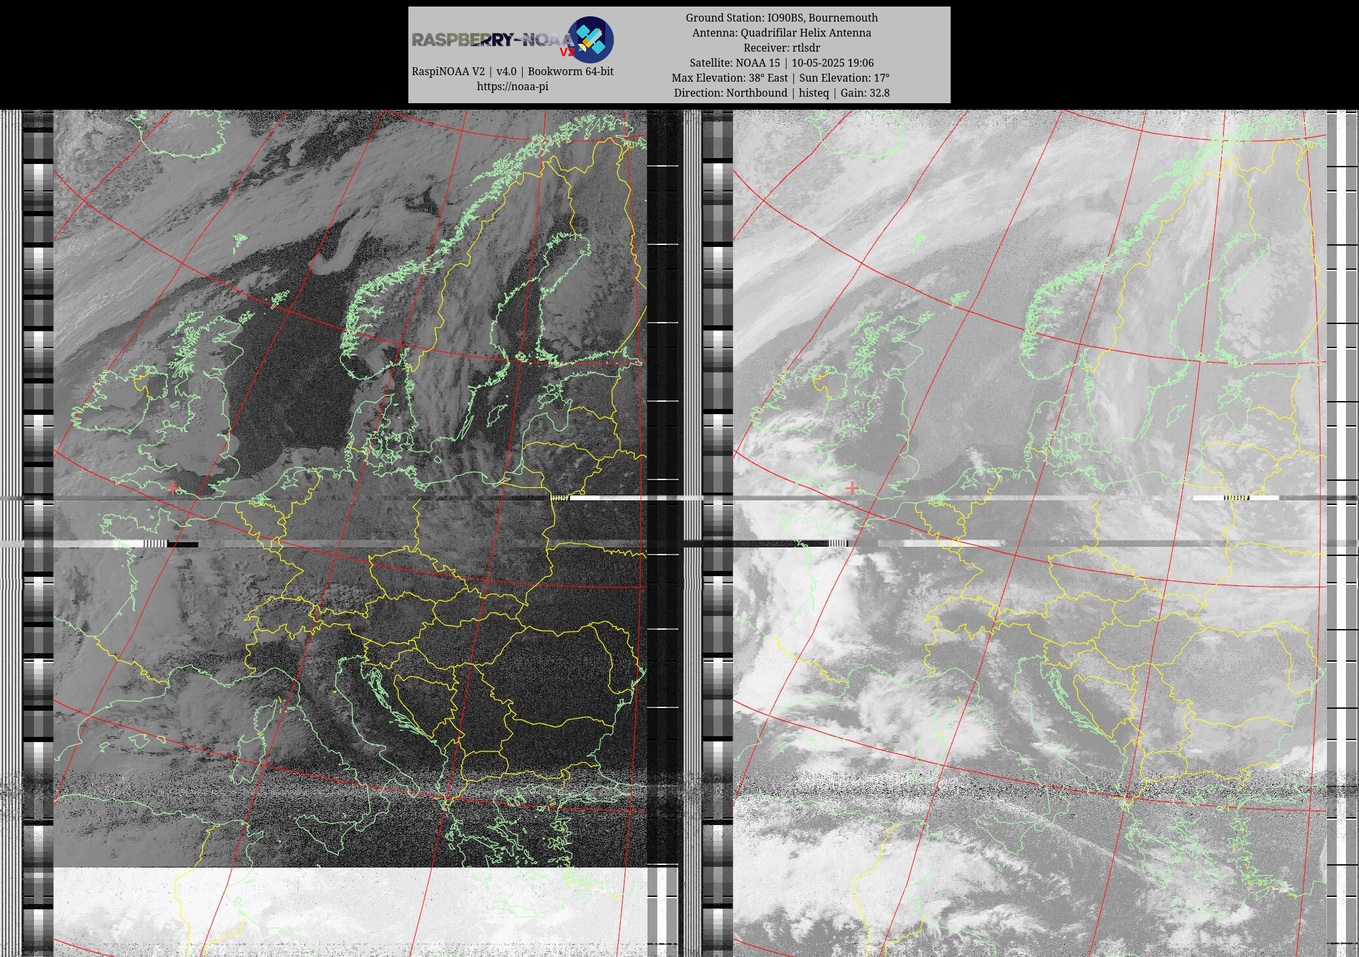Viewport: 1359px width, 957px height.
Task: Click the 'Direction: Northbound' line
Action: tap(781, 93)
